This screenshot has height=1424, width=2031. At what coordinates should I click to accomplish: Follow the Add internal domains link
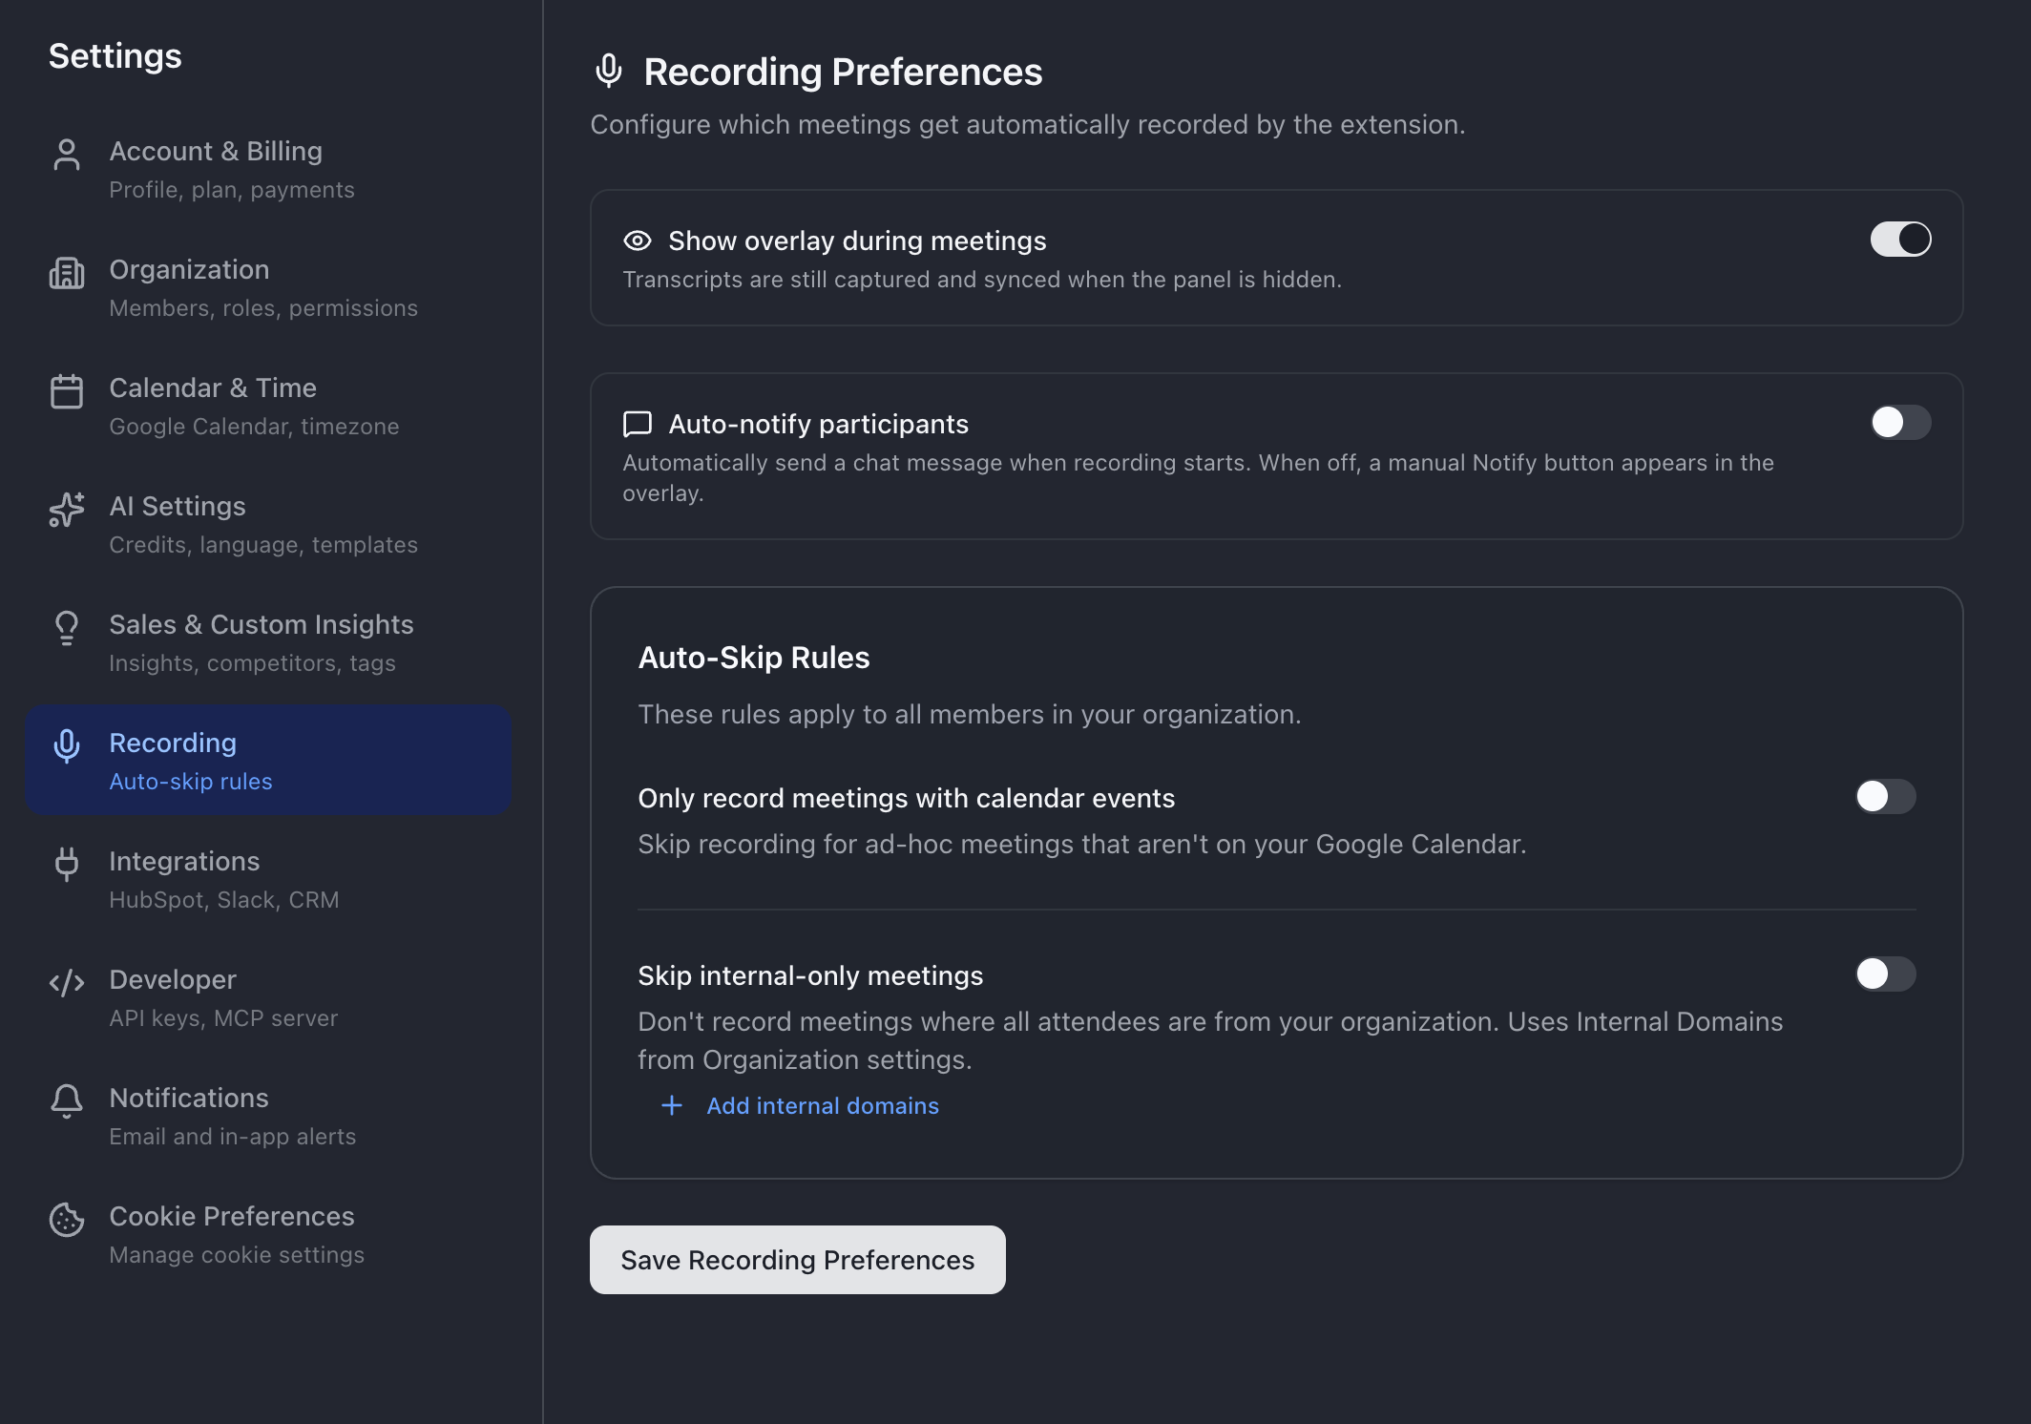823,1105
